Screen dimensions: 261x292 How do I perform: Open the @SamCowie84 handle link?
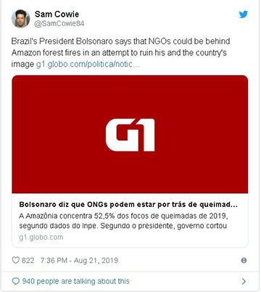(59, 24)
